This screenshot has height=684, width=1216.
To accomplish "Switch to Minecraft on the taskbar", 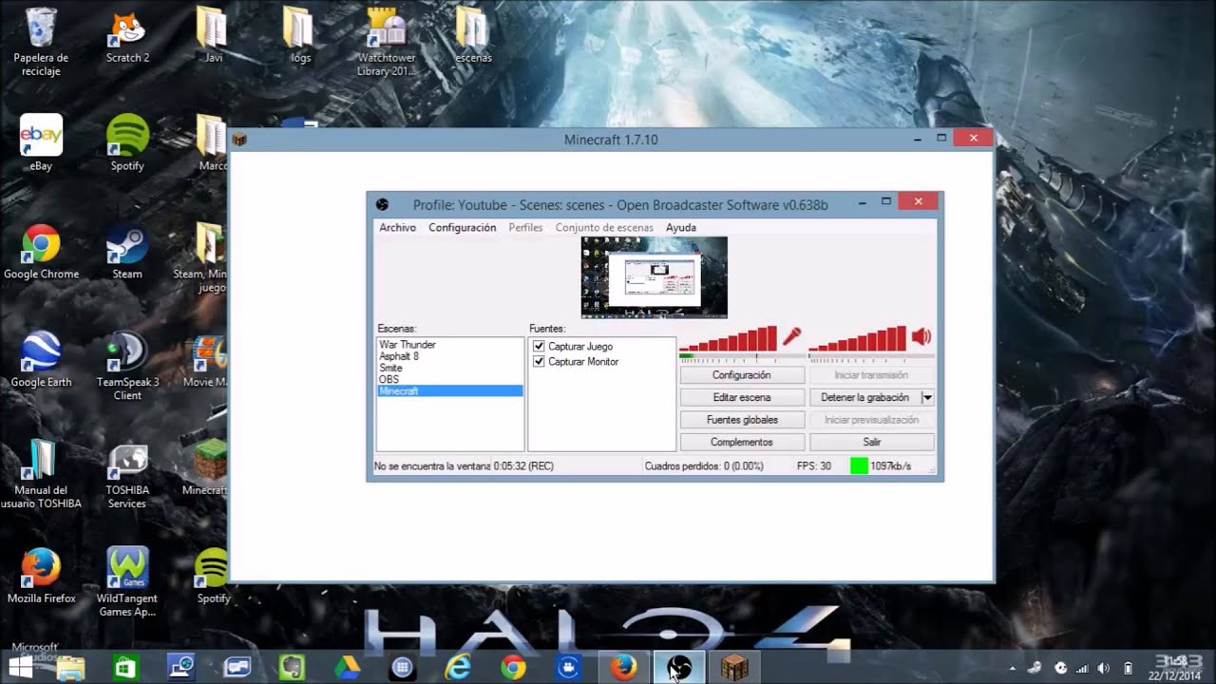I will coord(734,668).
